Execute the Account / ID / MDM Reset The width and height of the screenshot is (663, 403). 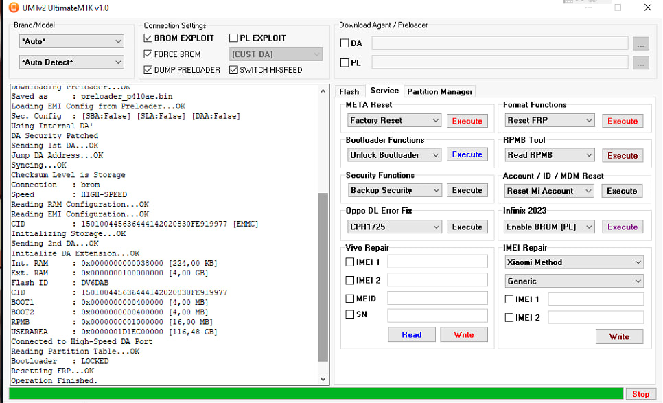pyautogui.click(x=622, y=191)
